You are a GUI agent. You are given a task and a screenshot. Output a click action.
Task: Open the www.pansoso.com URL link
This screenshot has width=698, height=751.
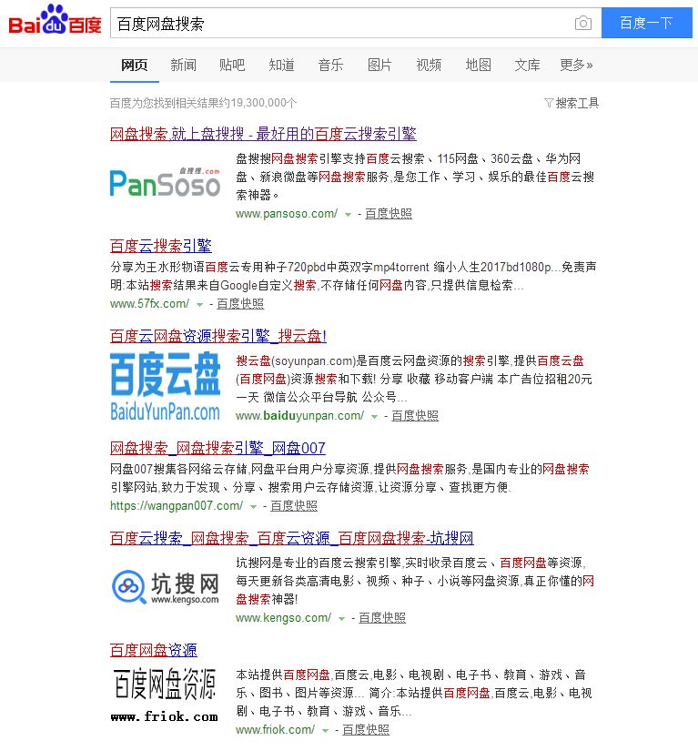pyautogui.click(x=287, y=214)
